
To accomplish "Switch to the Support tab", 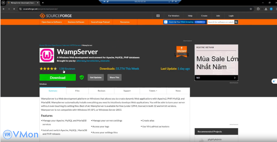I will click(x=127, y=91).
